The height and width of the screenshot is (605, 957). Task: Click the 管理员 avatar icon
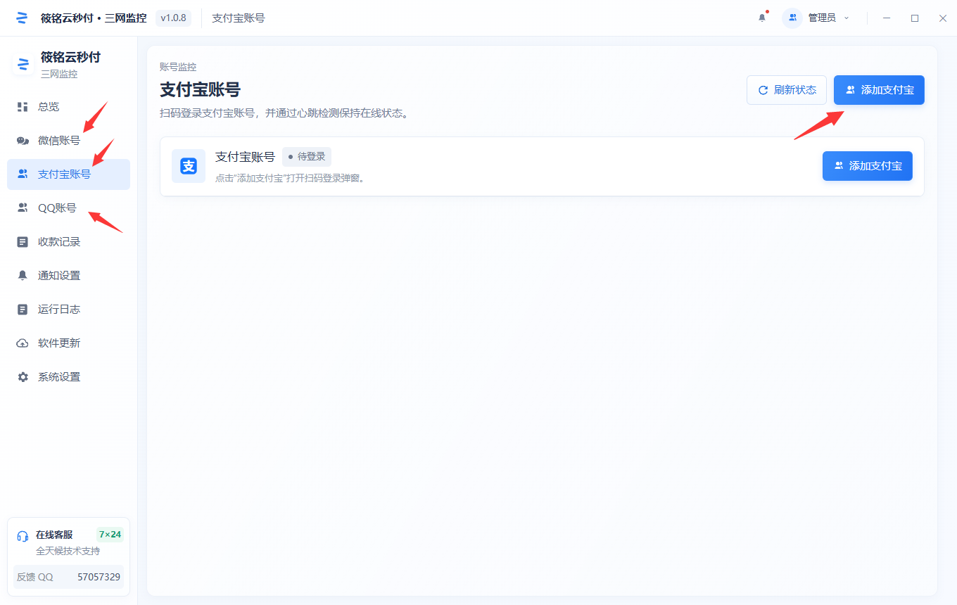(792, 18)
